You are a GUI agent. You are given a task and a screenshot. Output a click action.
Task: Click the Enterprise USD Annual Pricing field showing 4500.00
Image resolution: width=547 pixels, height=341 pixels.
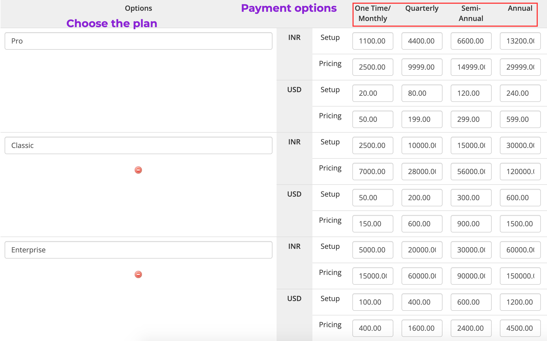520,328
